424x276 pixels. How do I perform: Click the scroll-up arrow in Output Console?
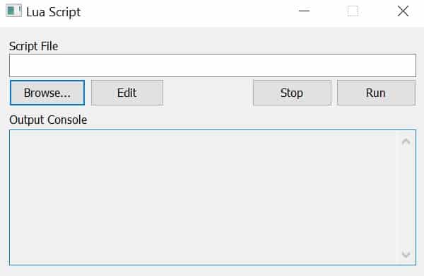pos(406,142)
